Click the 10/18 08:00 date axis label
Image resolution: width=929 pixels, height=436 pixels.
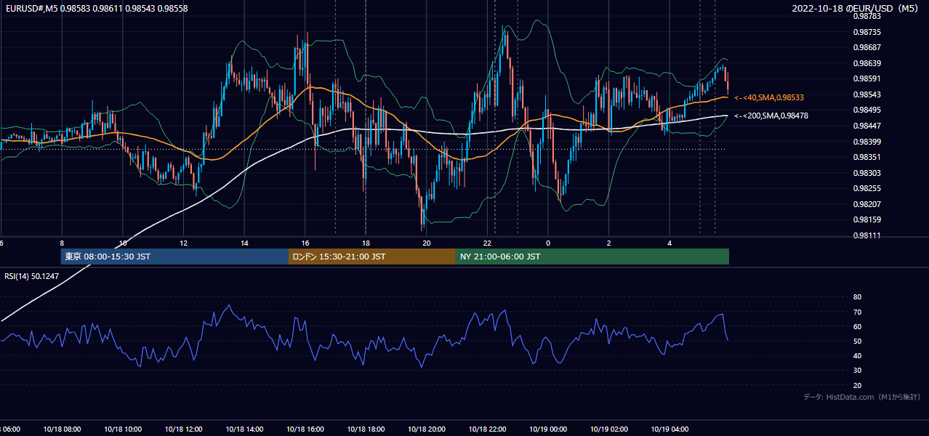tap(62, 429)
